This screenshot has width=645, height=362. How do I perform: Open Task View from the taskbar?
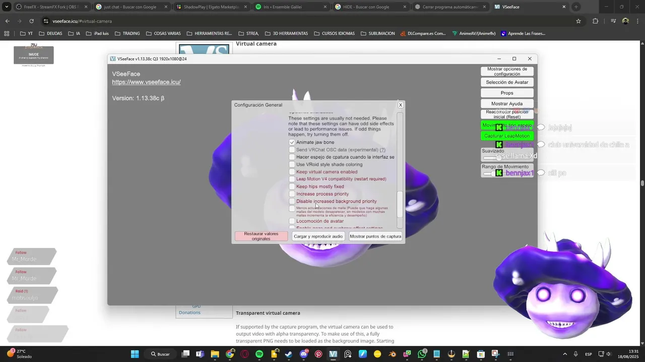pyautogui.click(x=185, y=354)
